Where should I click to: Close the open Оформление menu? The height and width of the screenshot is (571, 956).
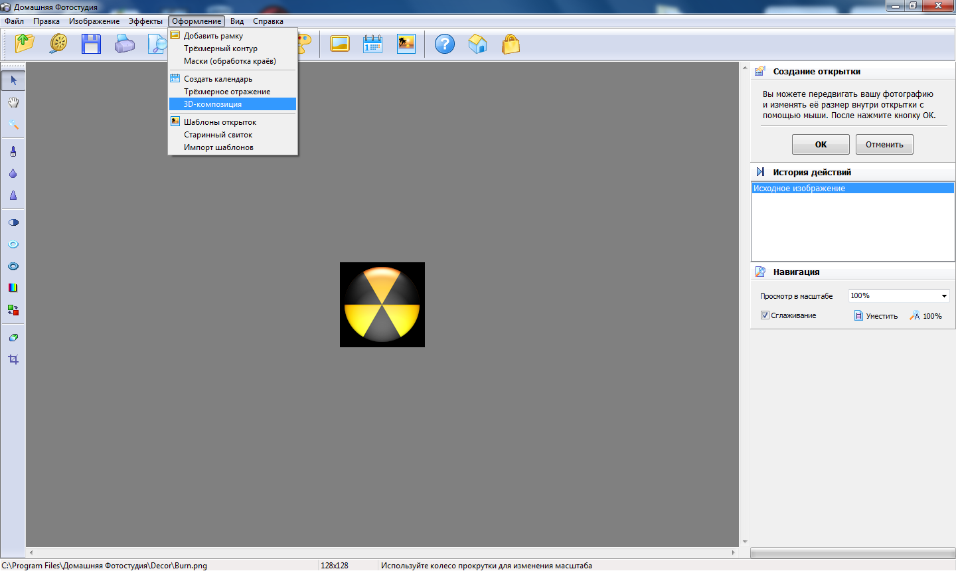(x=197, y=21)
